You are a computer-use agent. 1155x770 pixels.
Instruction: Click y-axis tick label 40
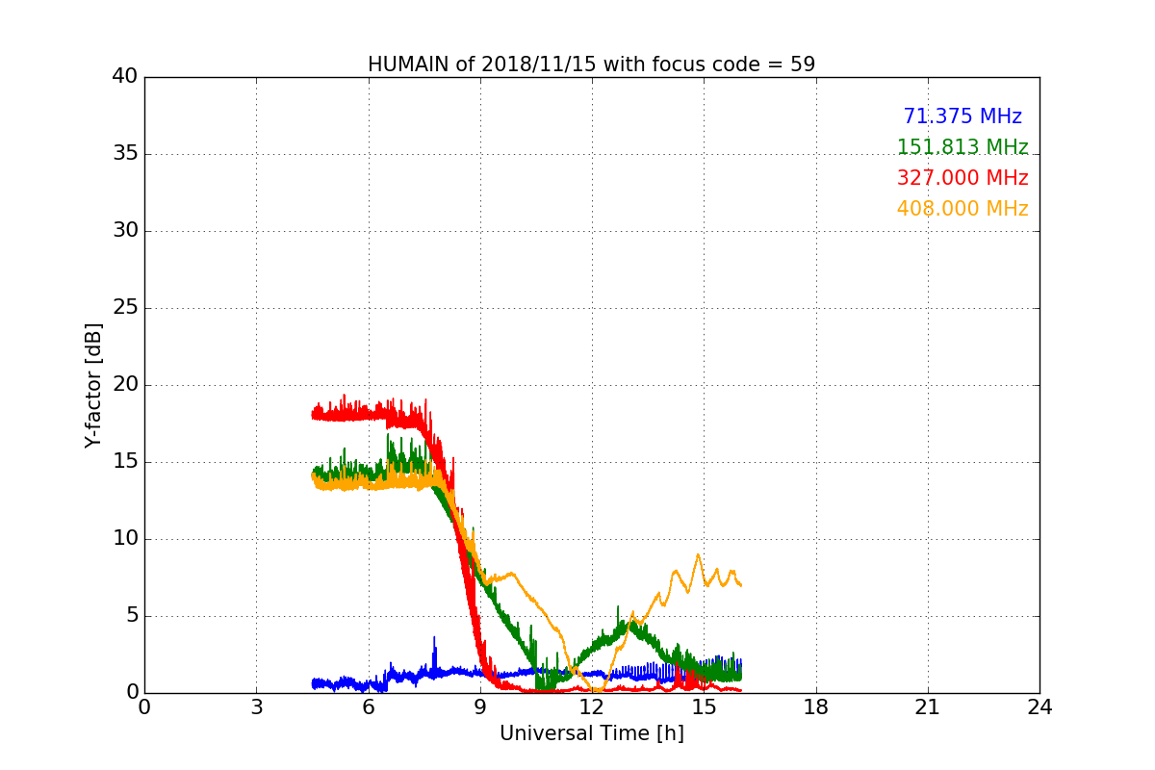125,77
